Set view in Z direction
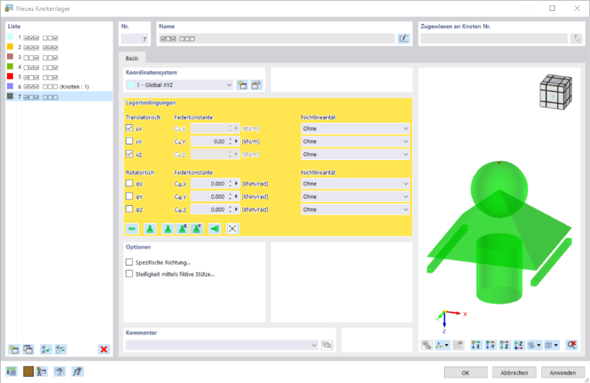The height and width of the screenshot is (383, 590). tap(505, 345)
